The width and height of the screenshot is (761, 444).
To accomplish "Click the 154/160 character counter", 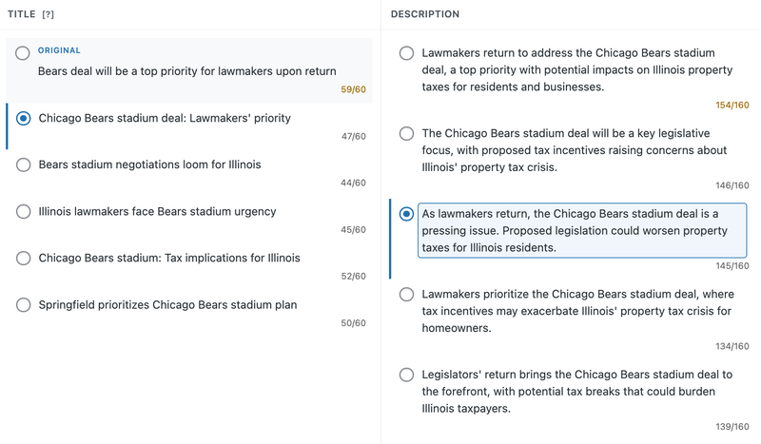I will pyautogui.click(x=732, y=106).
